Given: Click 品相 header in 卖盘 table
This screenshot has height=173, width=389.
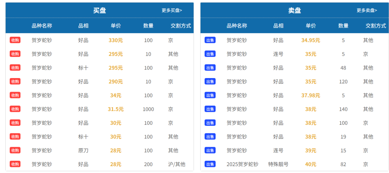Looking at the screenshot, I should click(x=278, y=26).
